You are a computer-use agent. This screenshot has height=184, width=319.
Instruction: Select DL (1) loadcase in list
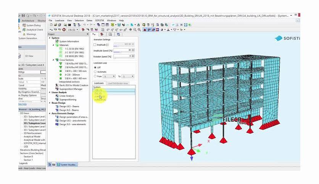(x=114, y=90)
